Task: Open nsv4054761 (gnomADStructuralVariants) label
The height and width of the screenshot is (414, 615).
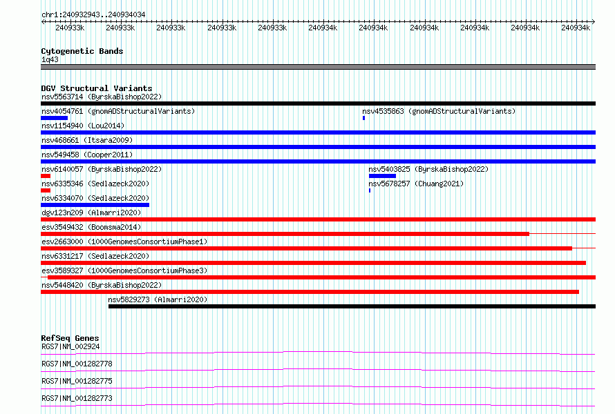Action: click(x=118, y=111)
